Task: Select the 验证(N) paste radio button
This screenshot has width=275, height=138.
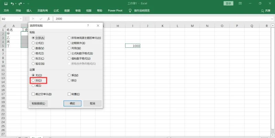Action: tap(33, 64)
